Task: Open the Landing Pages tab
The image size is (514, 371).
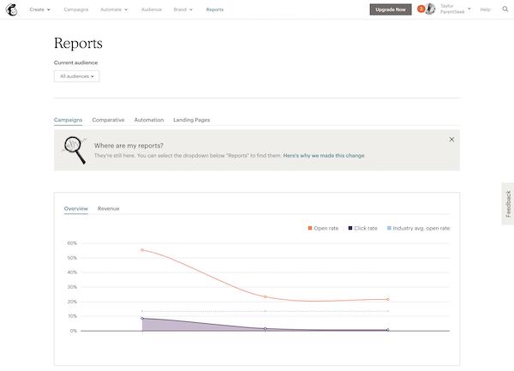Action: (191, 120)
